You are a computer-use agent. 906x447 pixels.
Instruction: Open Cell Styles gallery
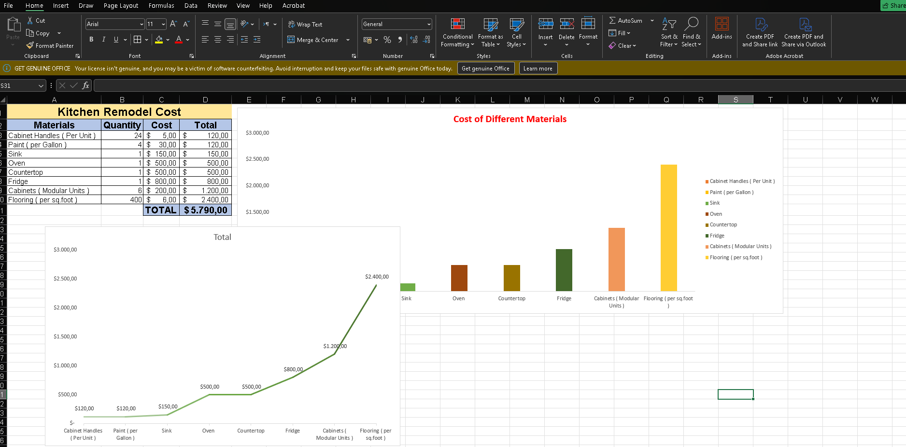pos(516,32)
